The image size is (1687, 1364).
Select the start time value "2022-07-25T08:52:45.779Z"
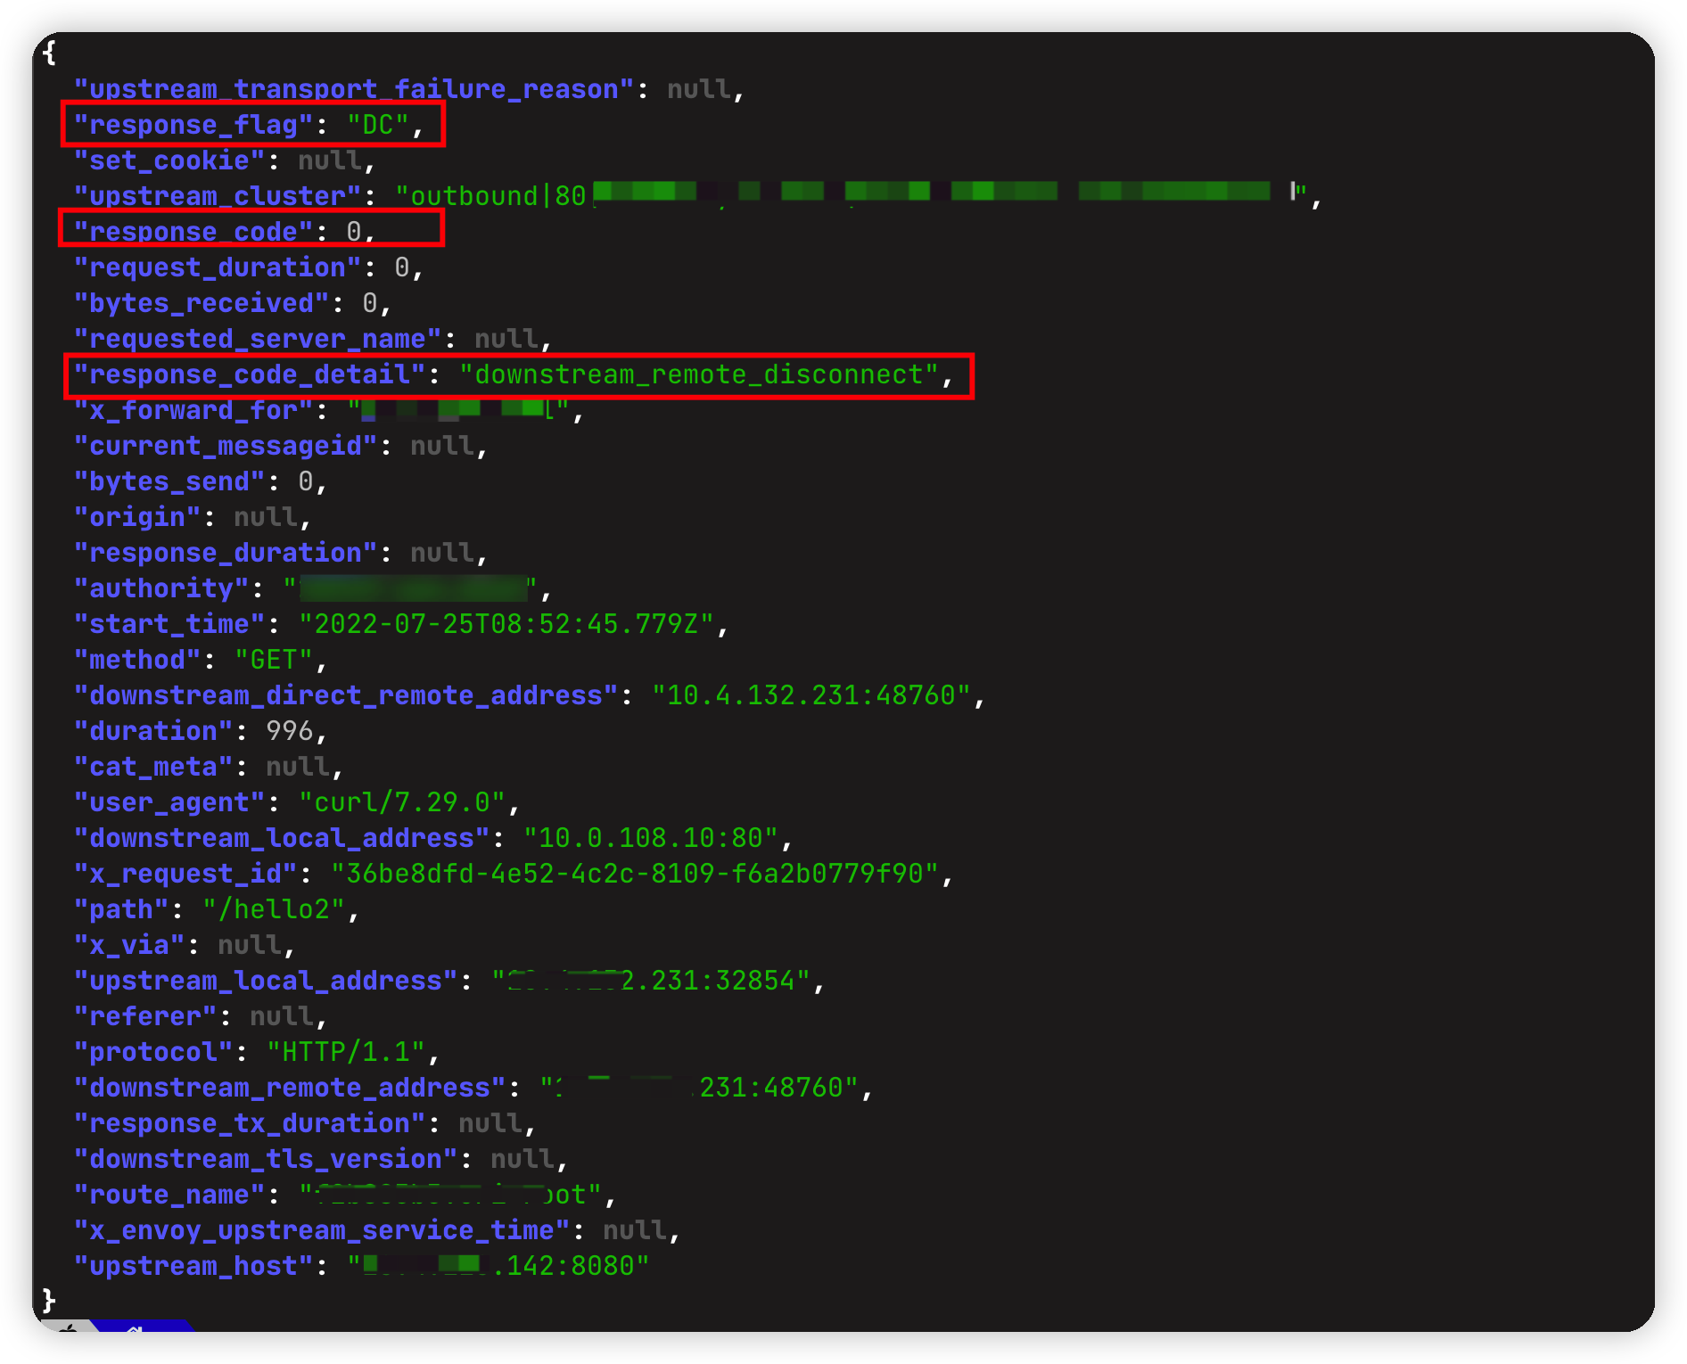point(506,624)
